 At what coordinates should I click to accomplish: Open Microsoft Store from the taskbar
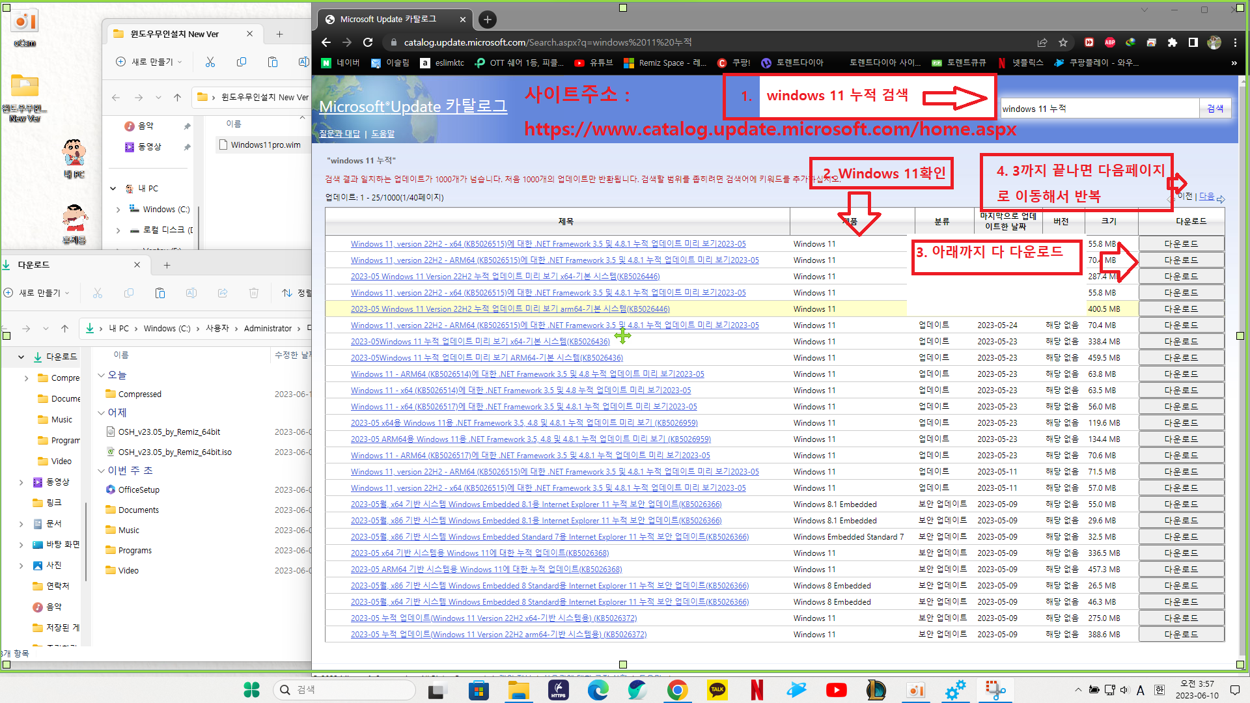tap(479, 690)
